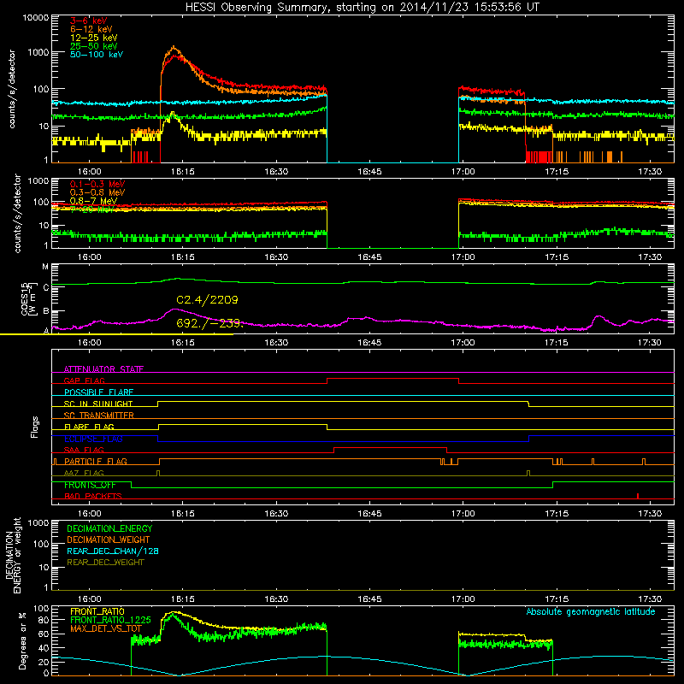Select the PARTICLE_FLAG label
The height and width of the screenshot is (684, 684).
tap(96, 461)
